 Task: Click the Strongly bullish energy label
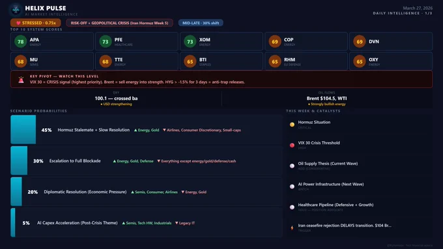coord(327,104)
